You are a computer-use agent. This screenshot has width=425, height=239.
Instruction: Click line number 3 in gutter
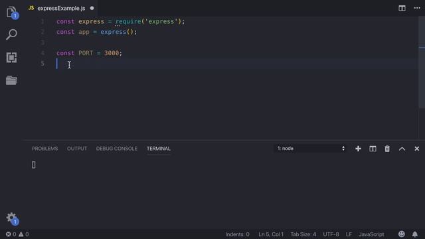click(42, 42)
